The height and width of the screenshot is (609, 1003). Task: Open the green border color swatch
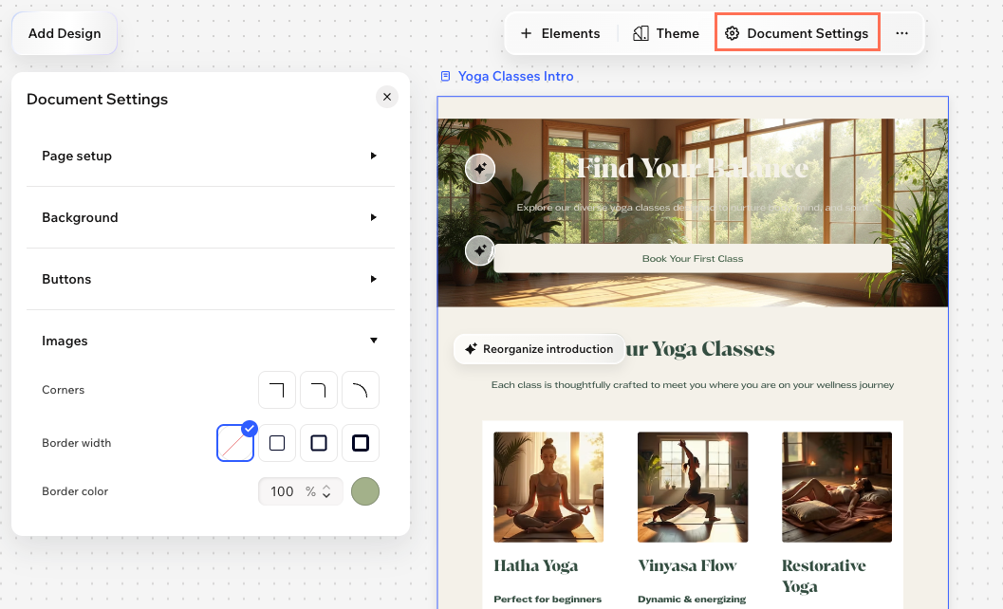(x=365, y=491)
